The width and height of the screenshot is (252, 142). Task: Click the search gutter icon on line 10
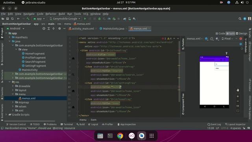73,75
